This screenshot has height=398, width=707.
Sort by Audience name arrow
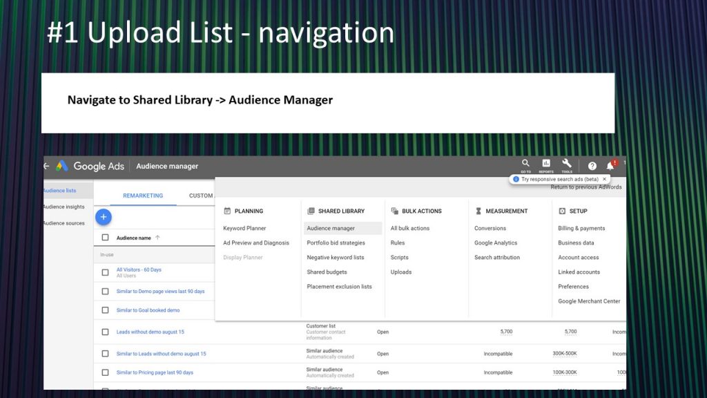click(x=157, y=238)
